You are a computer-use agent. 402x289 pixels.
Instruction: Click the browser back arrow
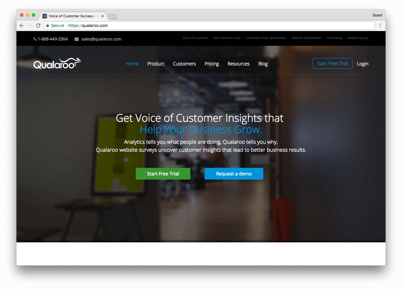click(22, 26)
